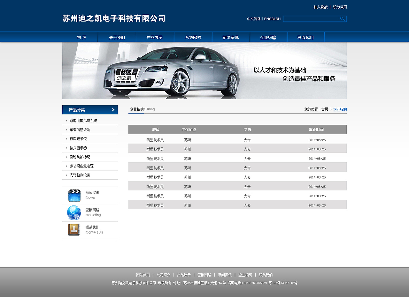Open the 新闻资讯 nav menu
This screenshot has height=297, width=409.
(231, 37)
